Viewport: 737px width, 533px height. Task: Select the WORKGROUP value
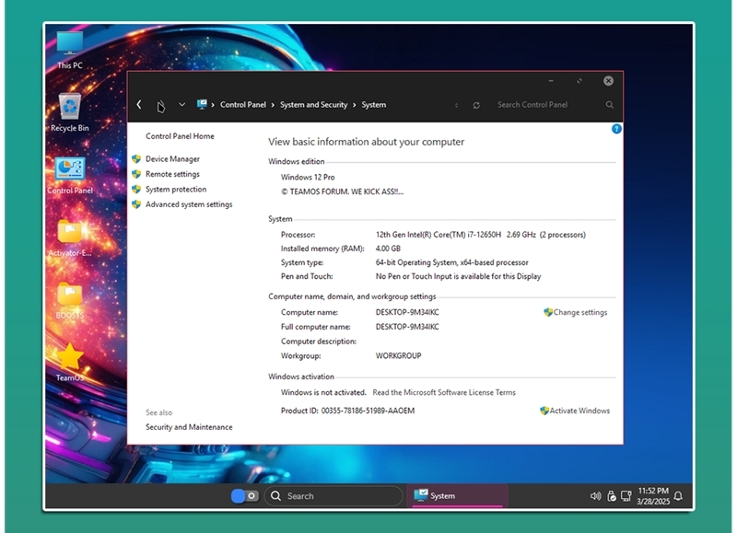(398, 355)
